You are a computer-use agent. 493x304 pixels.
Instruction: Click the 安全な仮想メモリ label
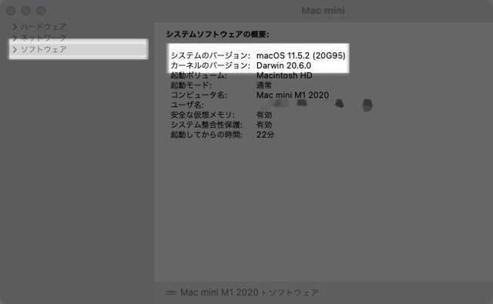(x=202, y=115)
